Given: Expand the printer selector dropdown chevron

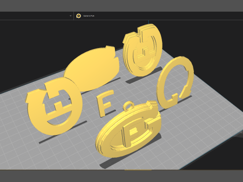Looking at the screenshot, I should 70,16.
